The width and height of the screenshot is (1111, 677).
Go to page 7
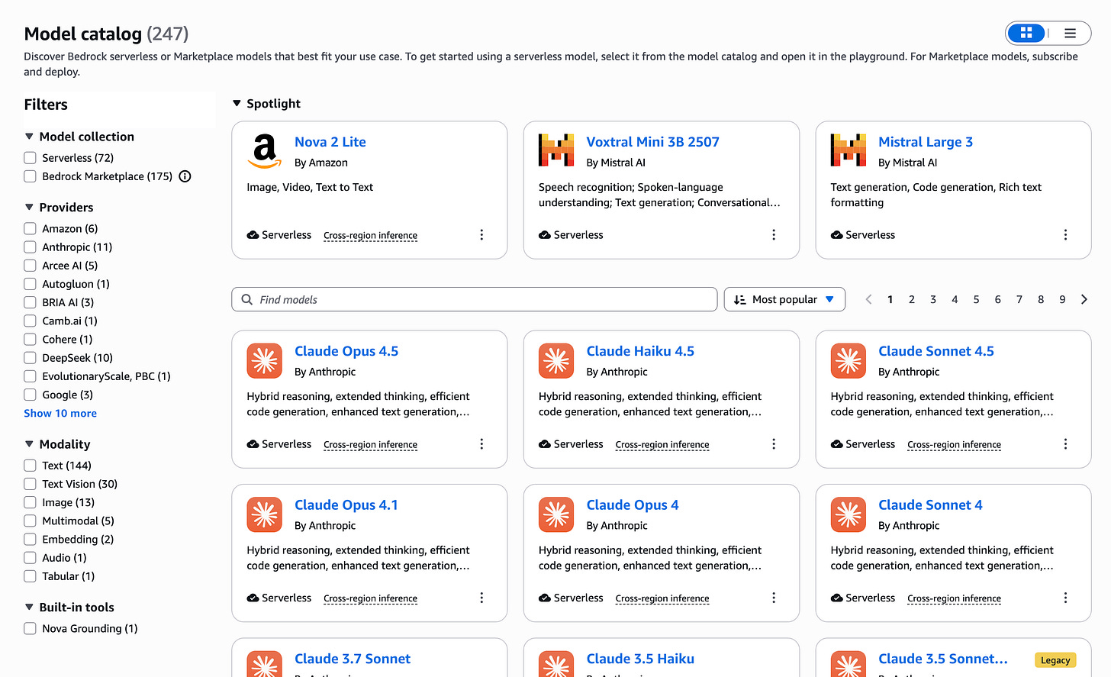point(1019,299)
